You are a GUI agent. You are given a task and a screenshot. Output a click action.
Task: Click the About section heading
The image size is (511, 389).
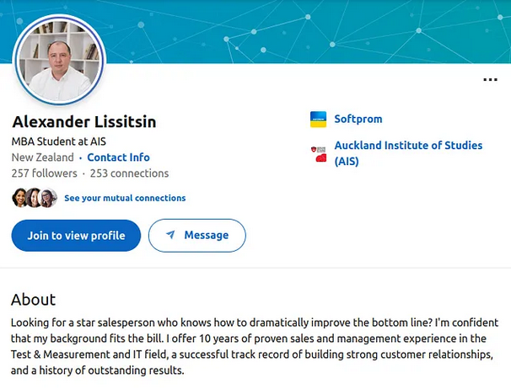point(33,300)
